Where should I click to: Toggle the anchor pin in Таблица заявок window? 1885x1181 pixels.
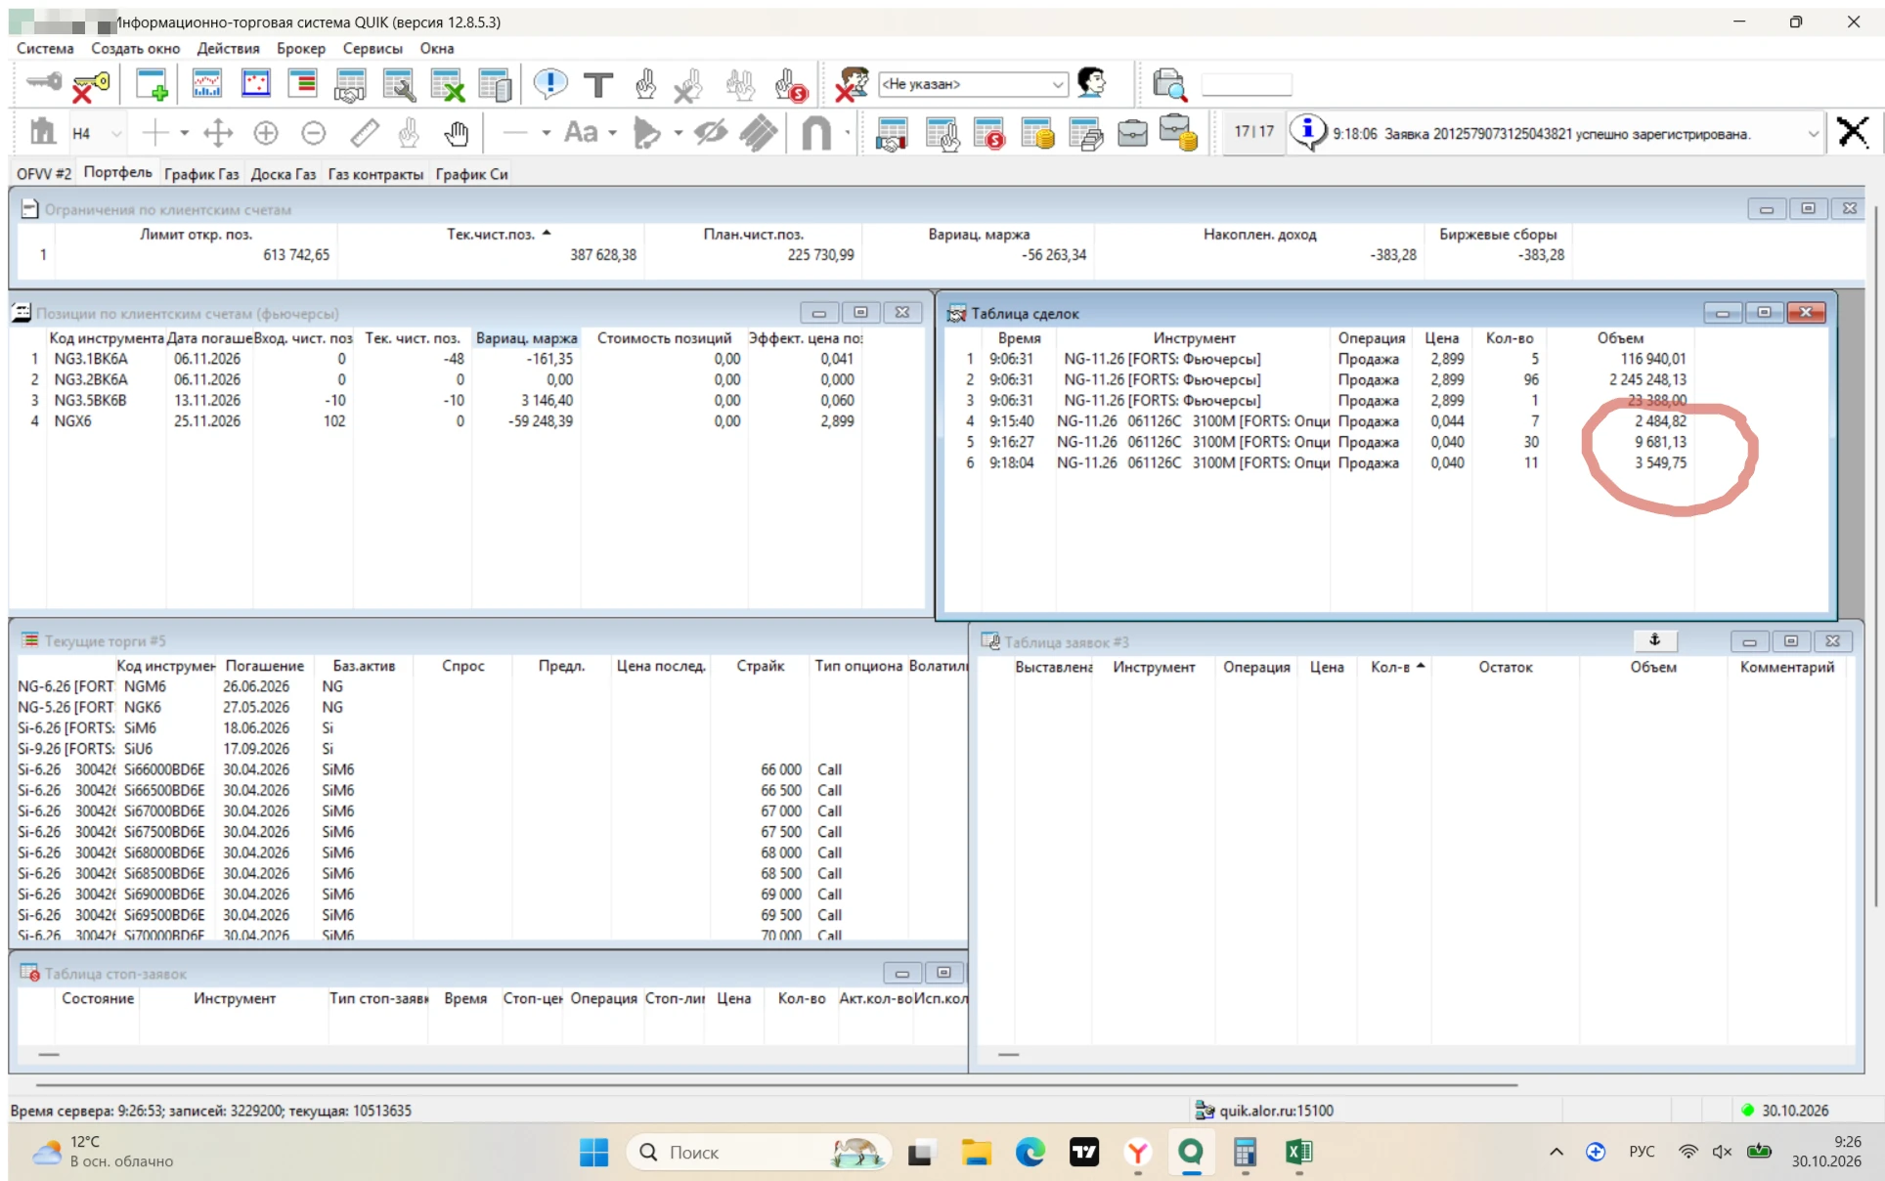[x=1654, y=640]
